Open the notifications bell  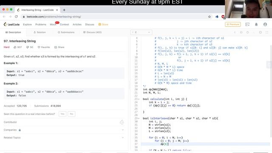256,25
